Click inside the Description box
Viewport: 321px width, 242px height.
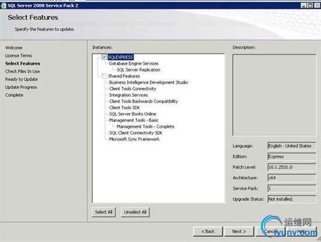[274, 95]
